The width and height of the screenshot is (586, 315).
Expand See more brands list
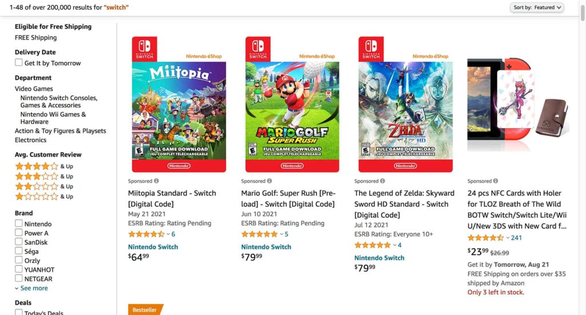33,288
